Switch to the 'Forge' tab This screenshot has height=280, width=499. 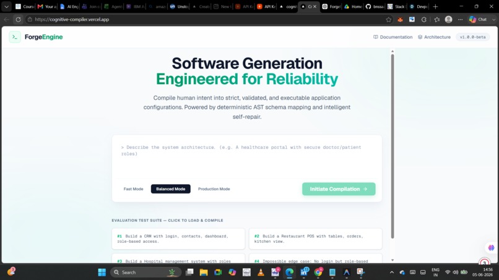point(331,6)
